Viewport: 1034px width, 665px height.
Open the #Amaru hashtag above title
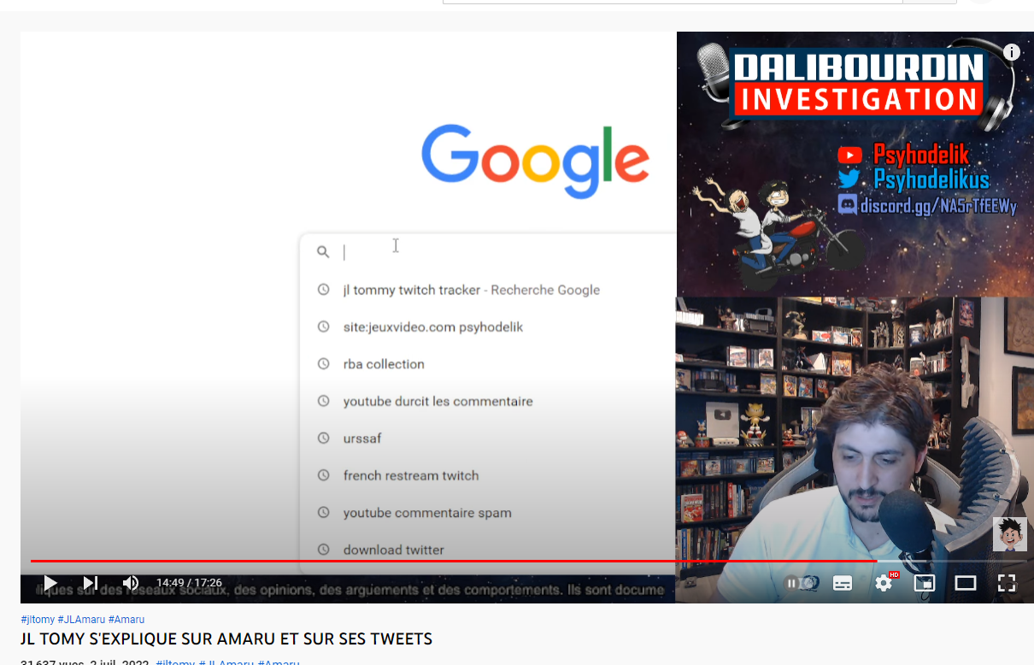[126, 620]
